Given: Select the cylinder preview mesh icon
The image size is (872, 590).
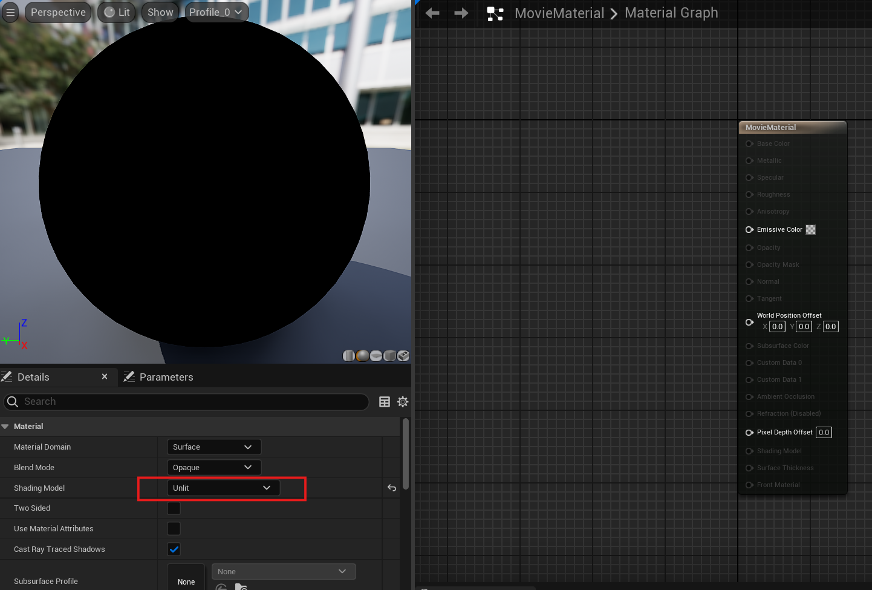Looking at the screenshot, I should 349,356.
